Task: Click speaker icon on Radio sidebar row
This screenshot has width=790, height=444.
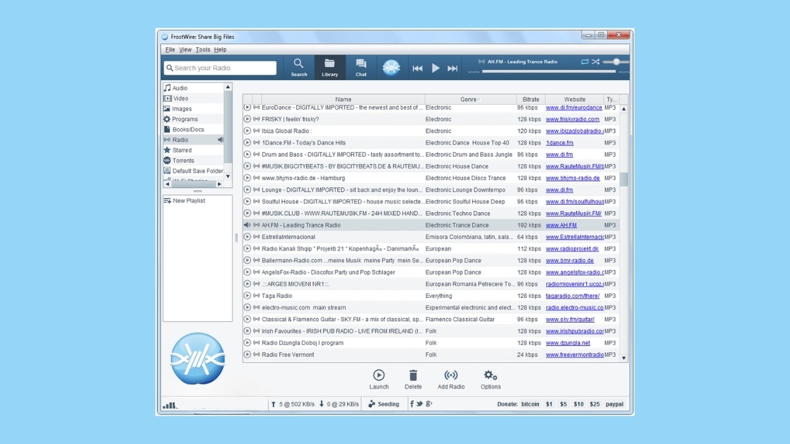Action: coord(220,140)
